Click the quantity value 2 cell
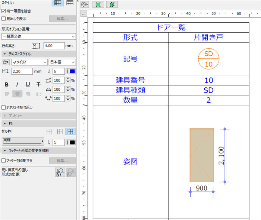261x220 pixels. coord(208,100)
